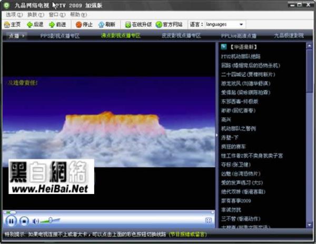This screenshot has height=244, width=316.
Task: Collapse the playlist panel via splitter arrow
Action: tap(217, 135)
